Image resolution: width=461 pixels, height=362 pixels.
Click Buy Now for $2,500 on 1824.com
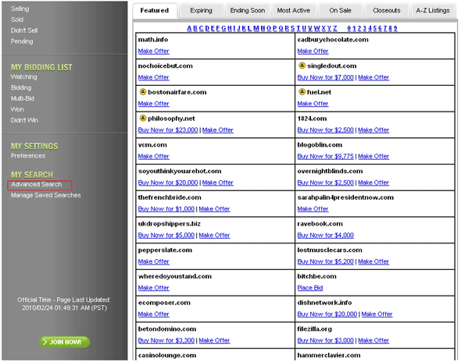(326, 130)
